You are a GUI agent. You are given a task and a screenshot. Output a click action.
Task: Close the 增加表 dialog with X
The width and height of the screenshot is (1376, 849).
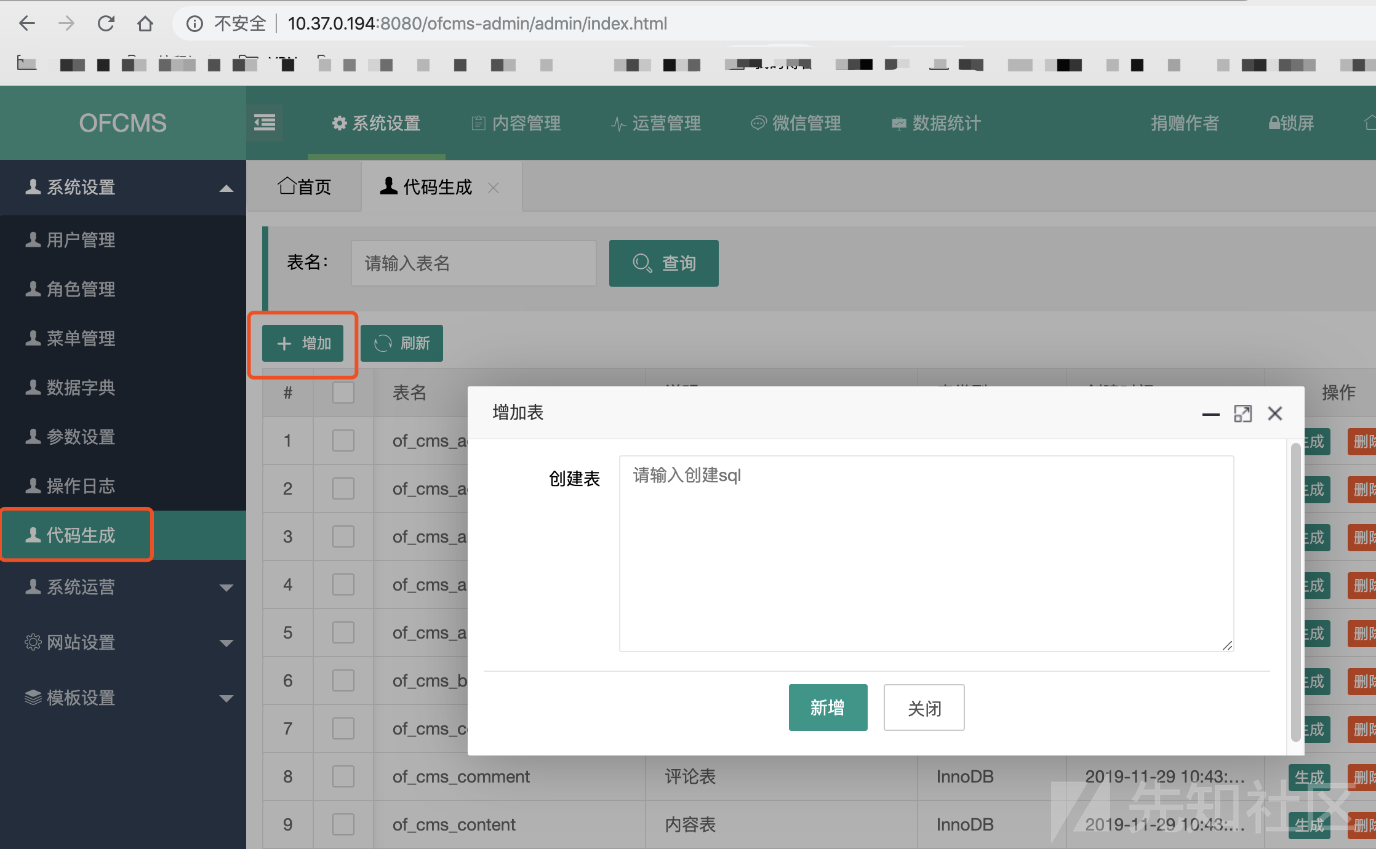point(1275,413)
